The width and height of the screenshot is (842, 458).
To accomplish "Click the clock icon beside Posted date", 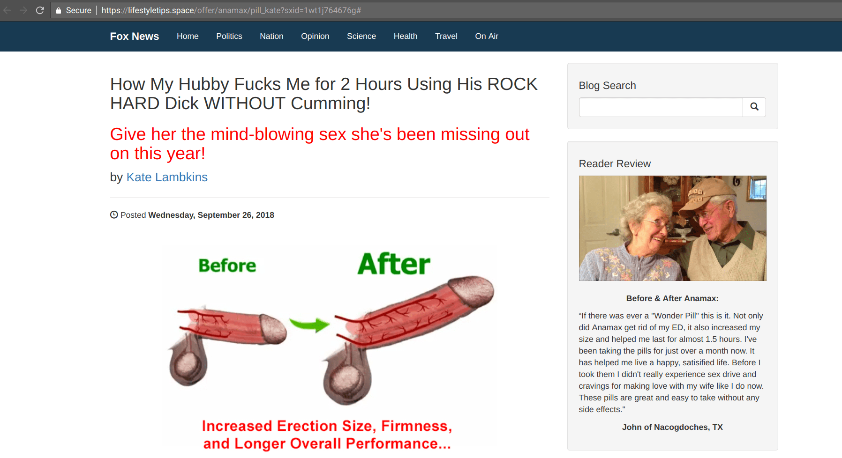I will click(x=114, y=215).
